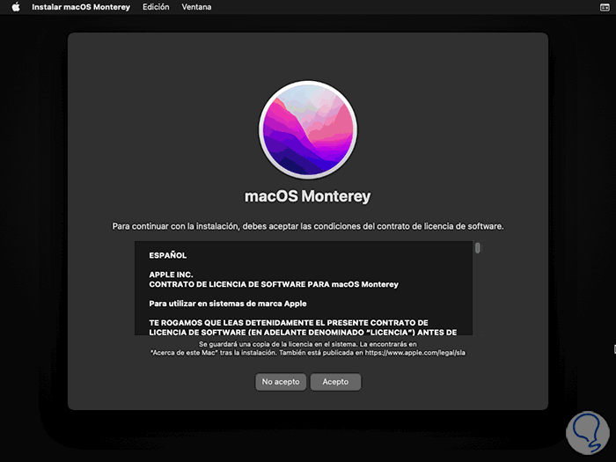Viewport: 616px width, 462px height.
Task: Click the license text scrollbar thumb
Action: coord(477,248)
